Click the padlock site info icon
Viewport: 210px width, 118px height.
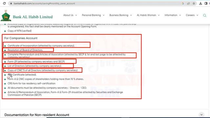click(x=11, y=3)
